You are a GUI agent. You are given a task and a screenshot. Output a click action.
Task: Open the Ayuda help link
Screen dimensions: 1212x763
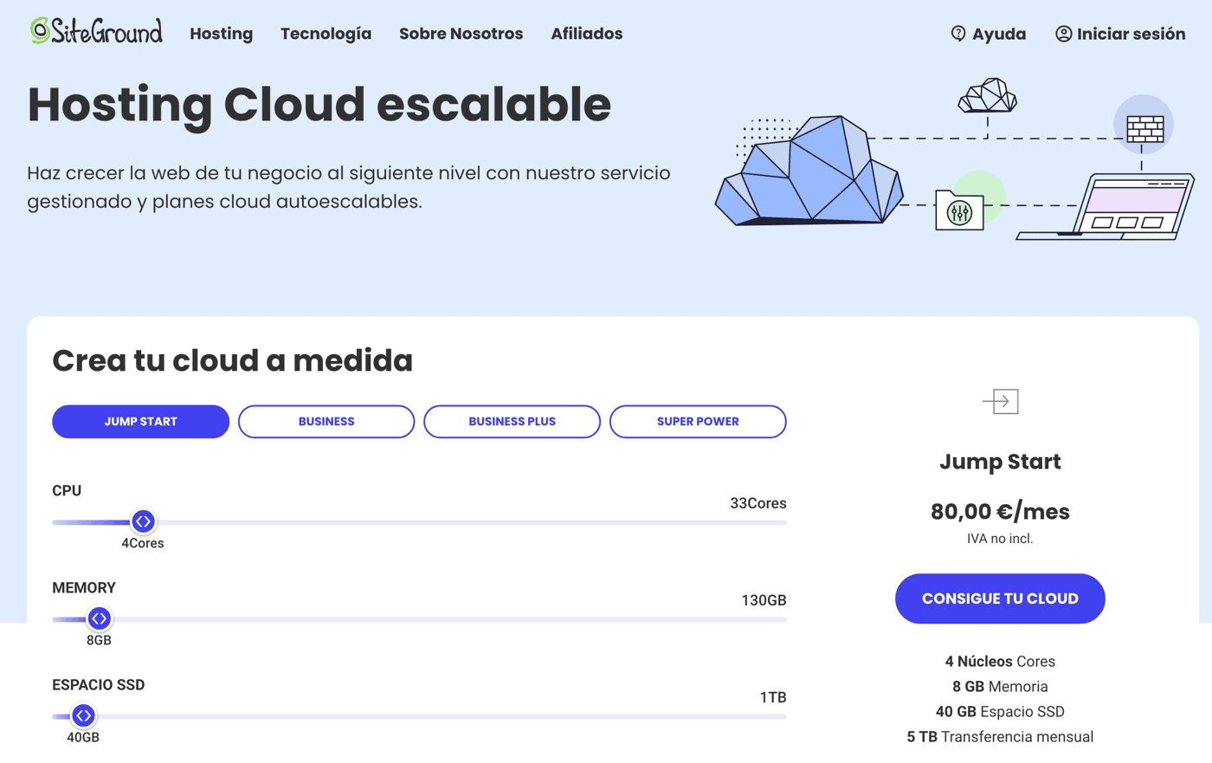point(999,34)
